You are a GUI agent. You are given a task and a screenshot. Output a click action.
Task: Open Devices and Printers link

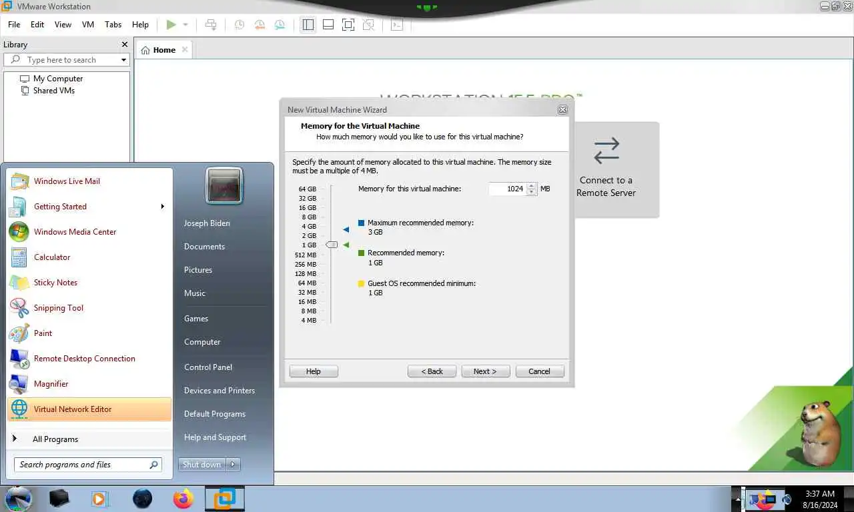[220, 390]
